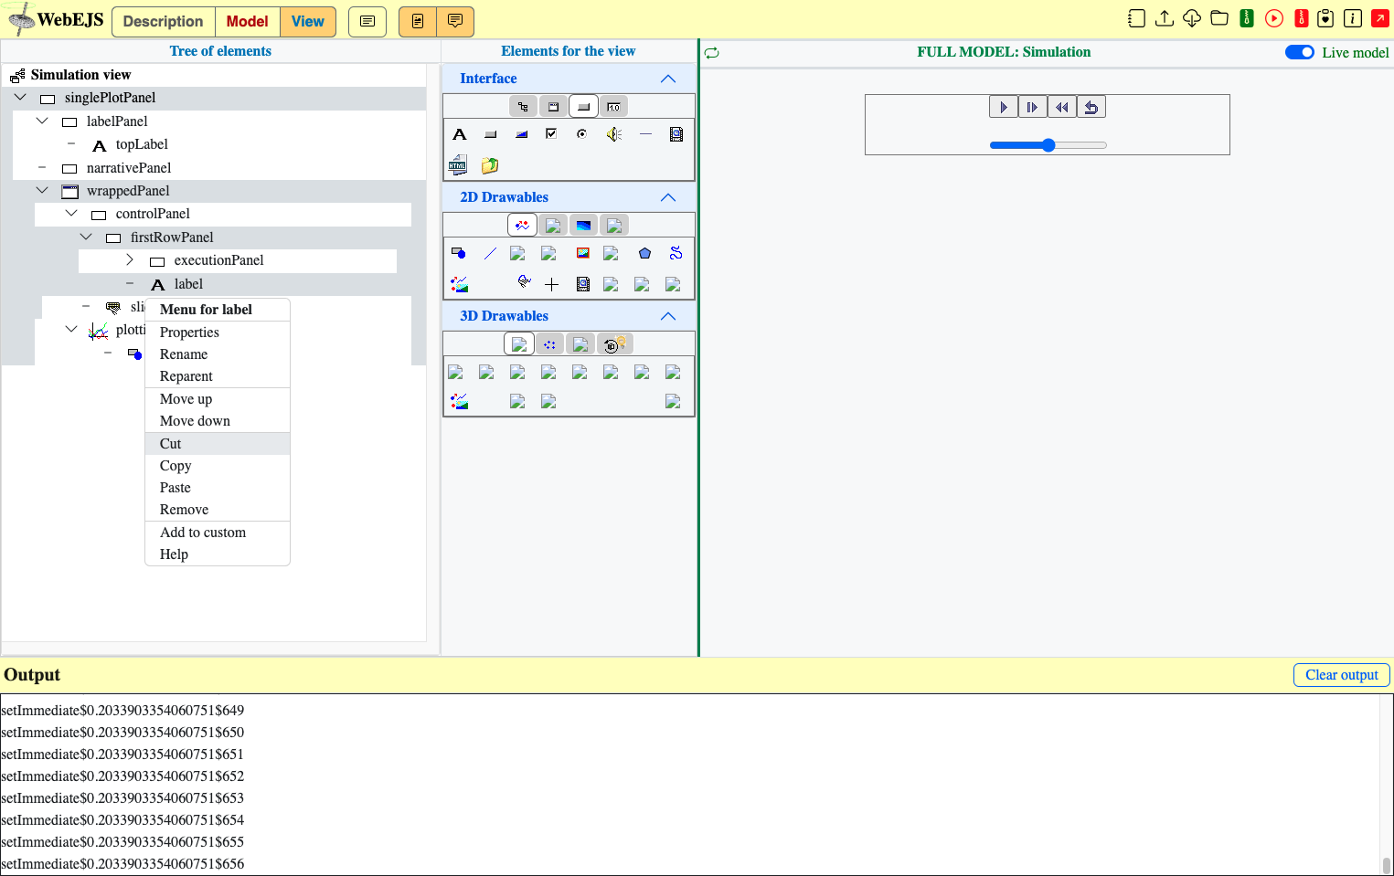1394x876 pixels.
Task: Click the step forward button in simulation
Action: (x=1033, y=107)
